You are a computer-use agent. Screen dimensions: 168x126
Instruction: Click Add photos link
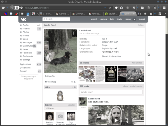pos(137,63)
